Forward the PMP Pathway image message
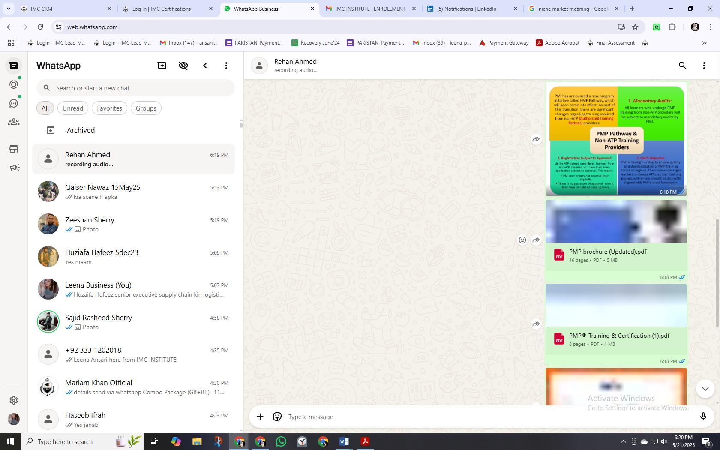The height and width of the screenshot is (450, 720). coord(536,139)
